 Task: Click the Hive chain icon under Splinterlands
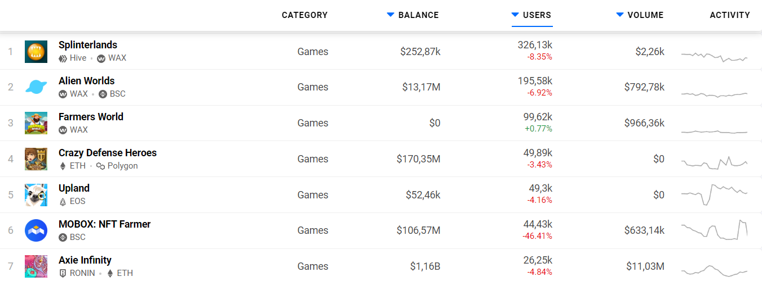pyautogui.click(x=63, y=58)
